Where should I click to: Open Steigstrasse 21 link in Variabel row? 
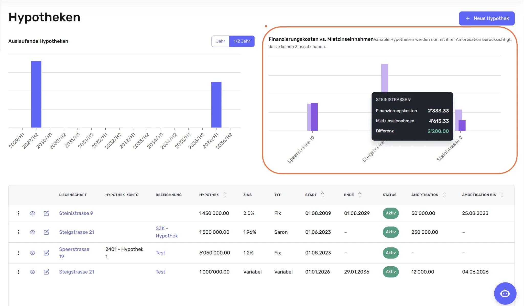77,272
